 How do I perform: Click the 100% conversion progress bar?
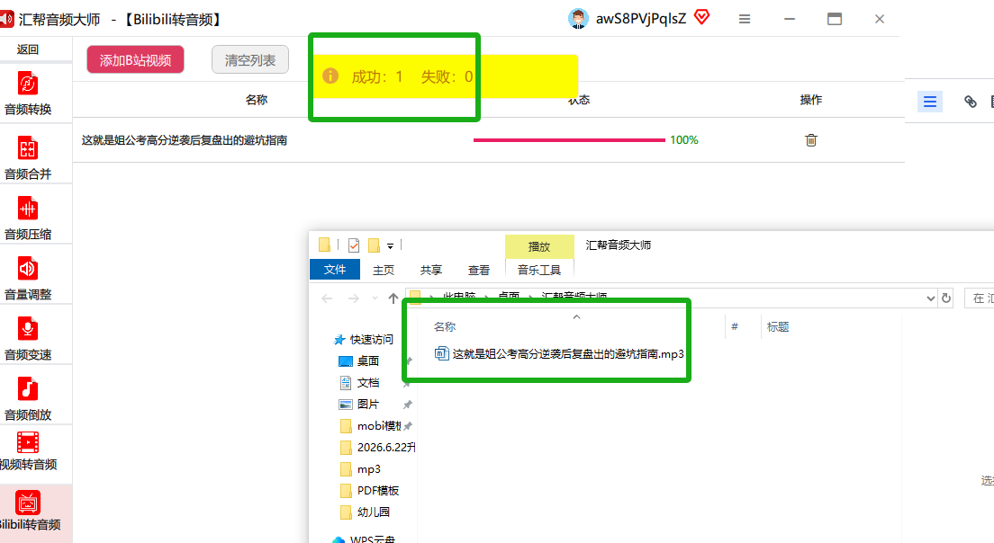pyautogui.click(x=569, y=140)
